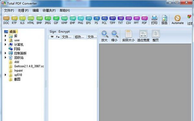
Task: Open the 文件(F) menu
Action: 9,11
